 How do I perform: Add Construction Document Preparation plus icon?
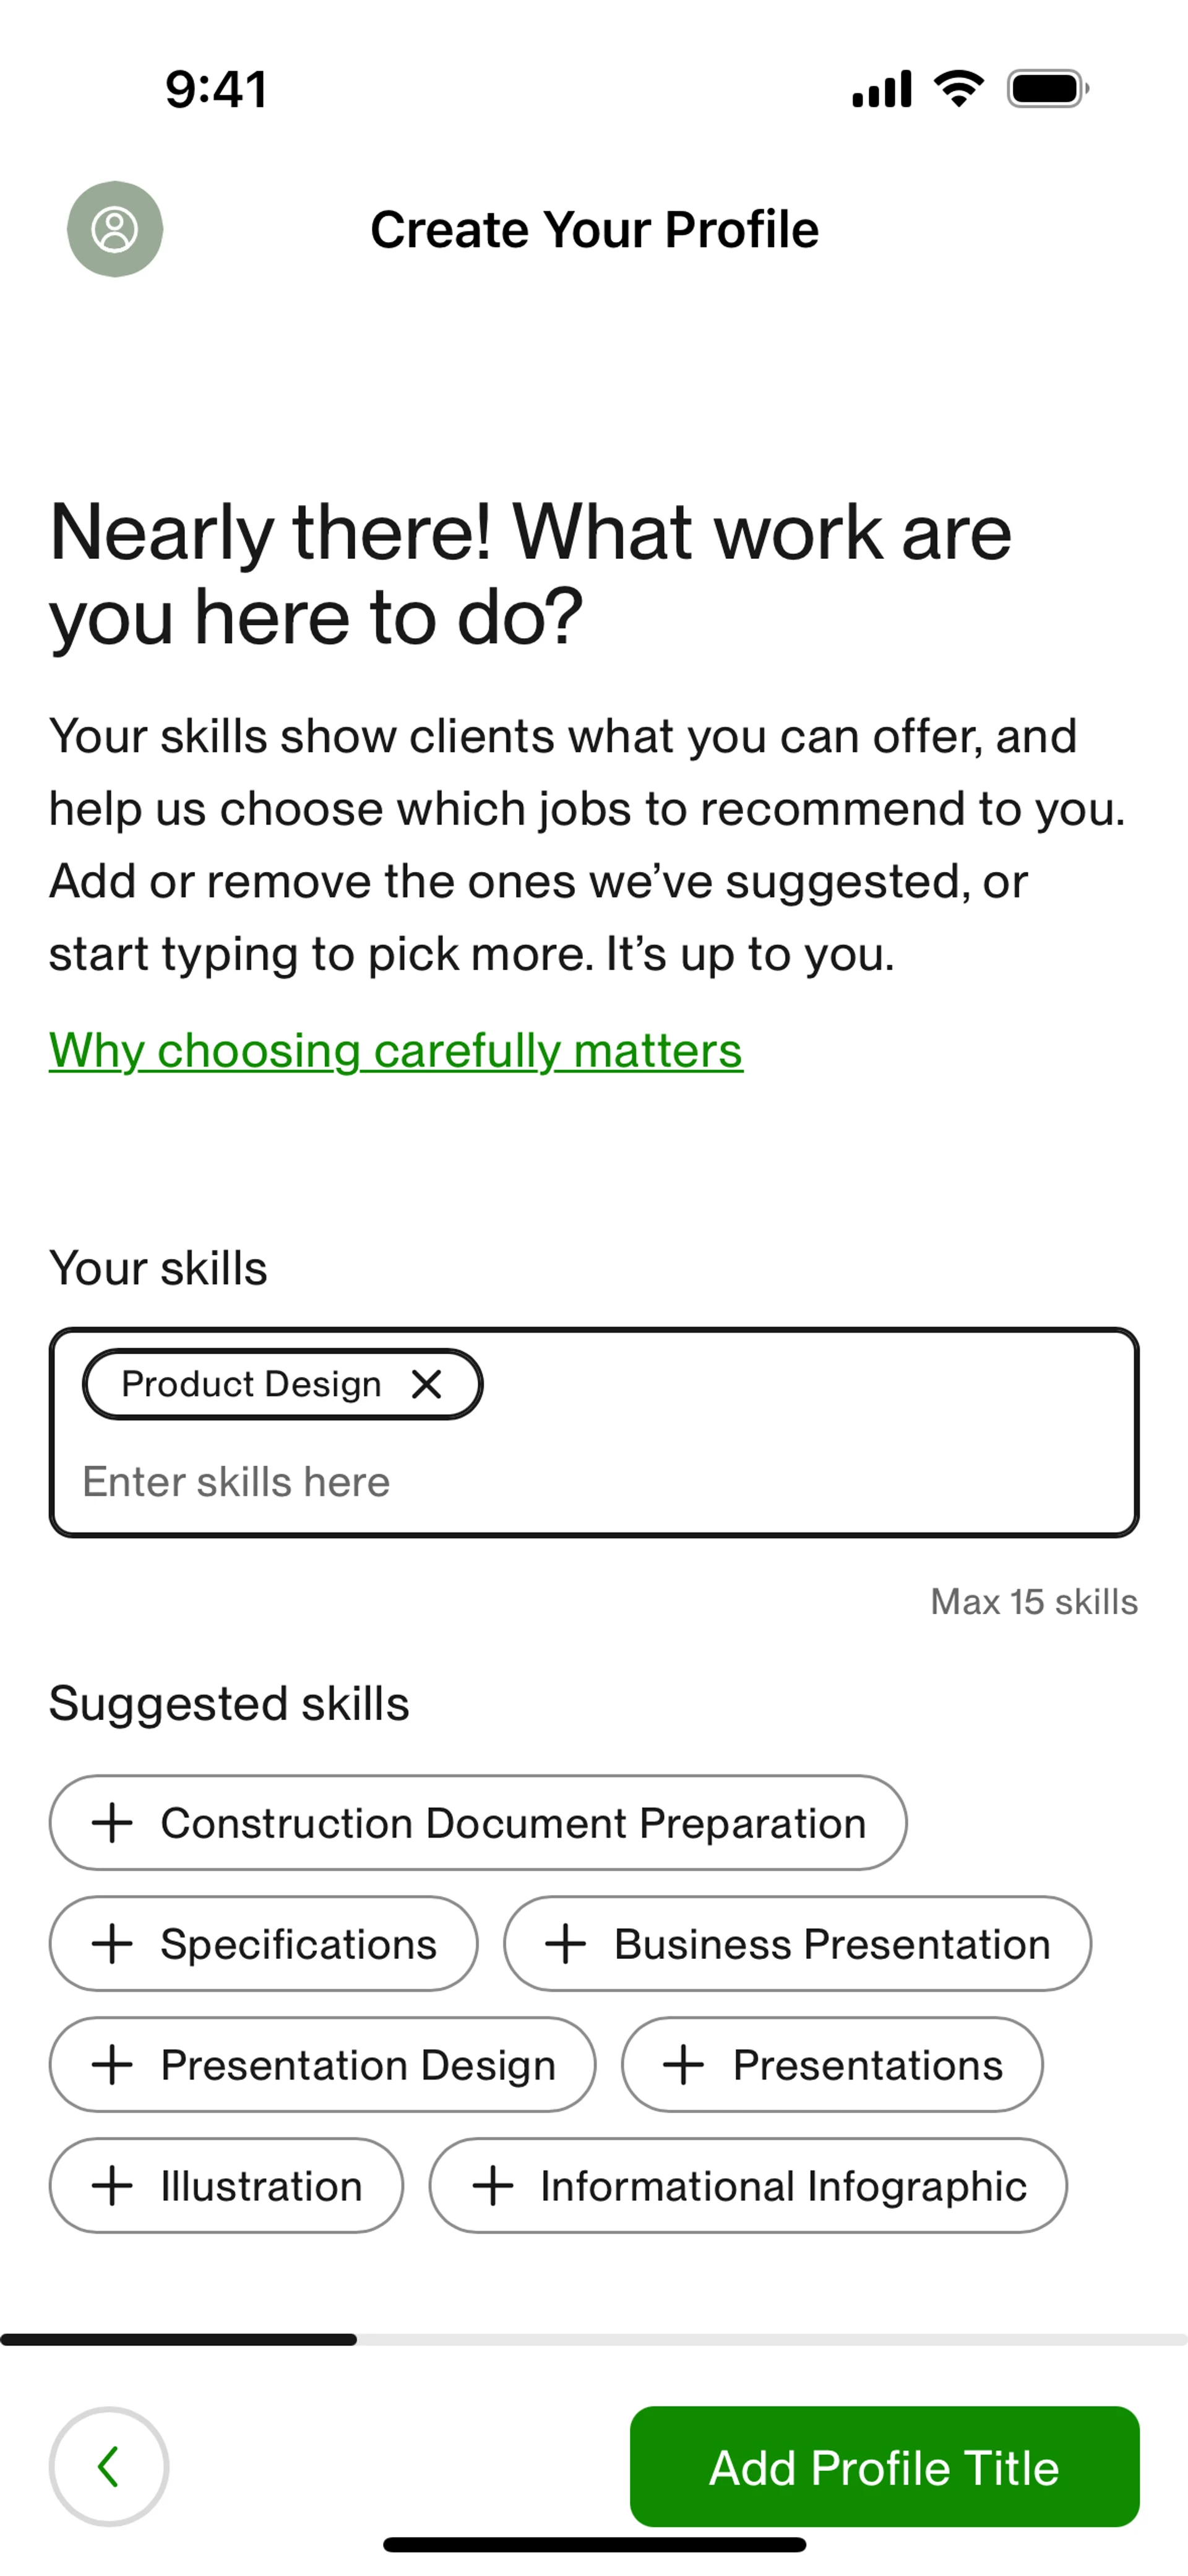point(112,1823)
